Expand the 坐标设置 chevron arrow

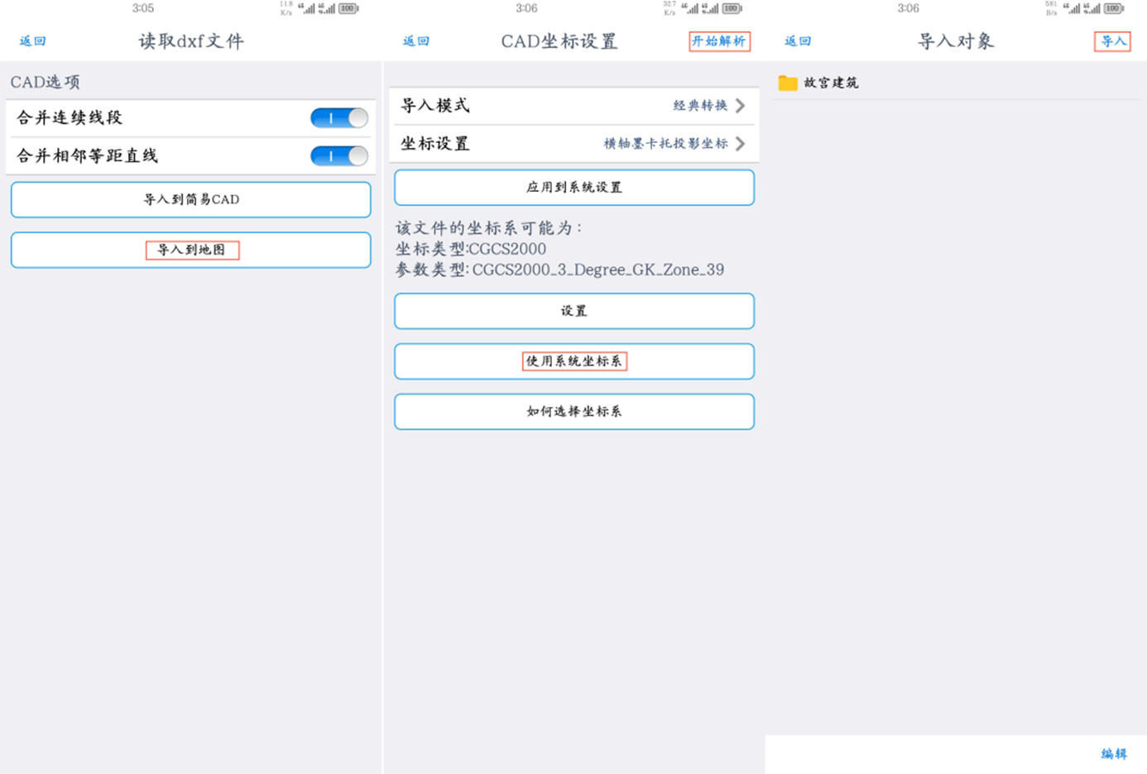pyautogui.click(x=741, y=144)
